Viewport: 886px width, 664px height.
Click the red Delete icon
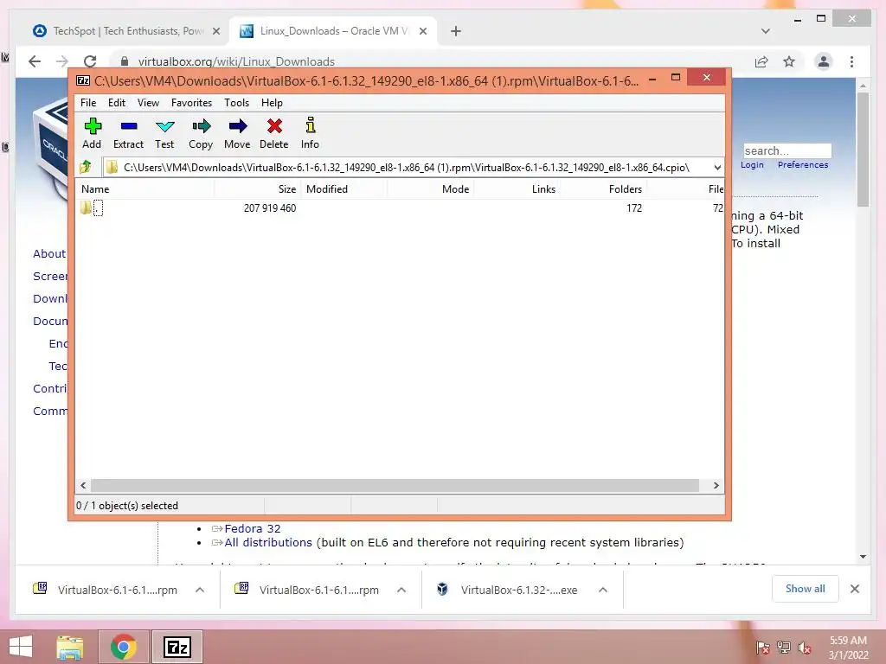point(274,133)
